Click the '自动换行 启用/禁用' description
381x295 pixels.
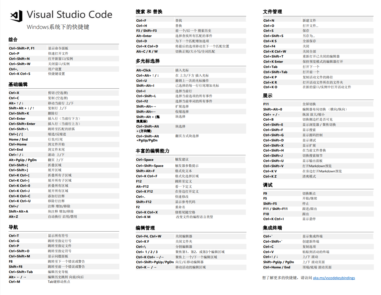pos(62,217)
